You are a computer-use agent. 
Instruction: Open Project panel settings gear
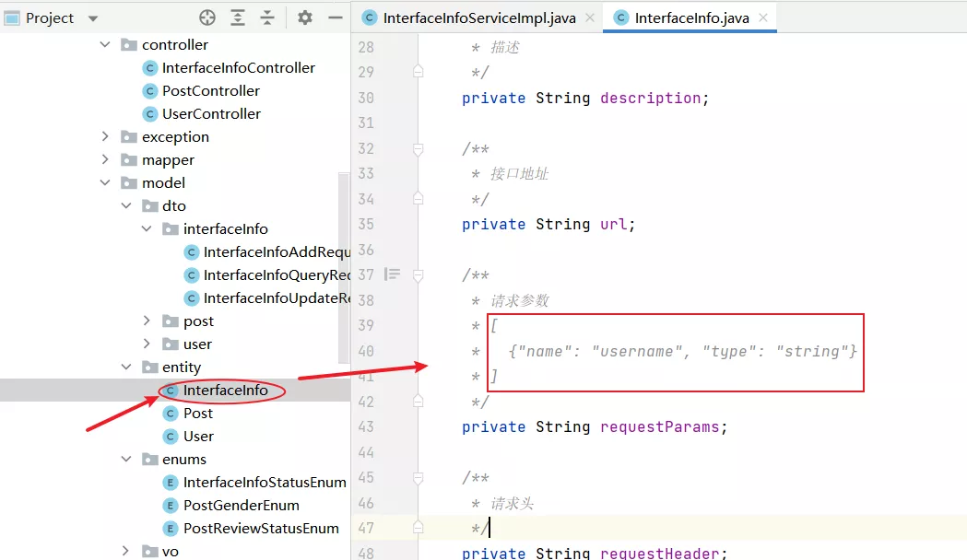304,17
